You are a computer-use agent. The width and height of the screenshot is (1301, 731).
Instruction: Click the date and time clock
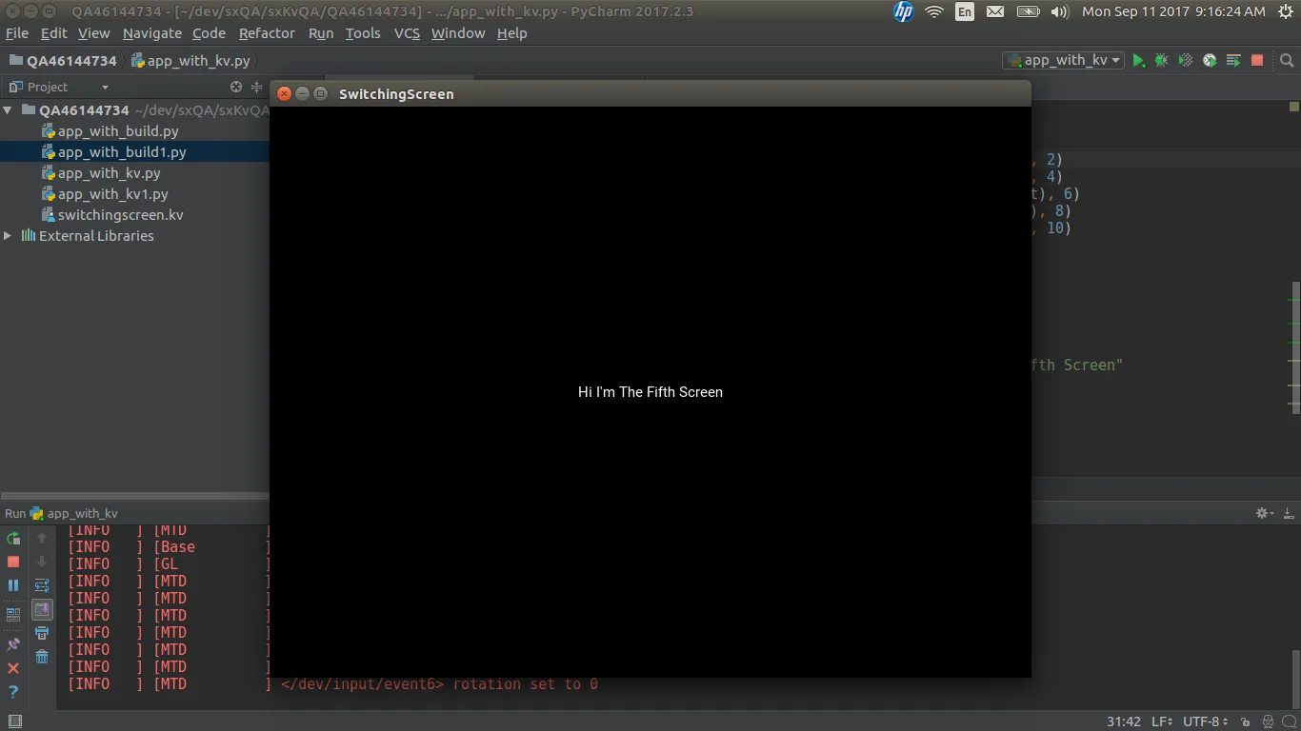click(x=1173, y=11)
